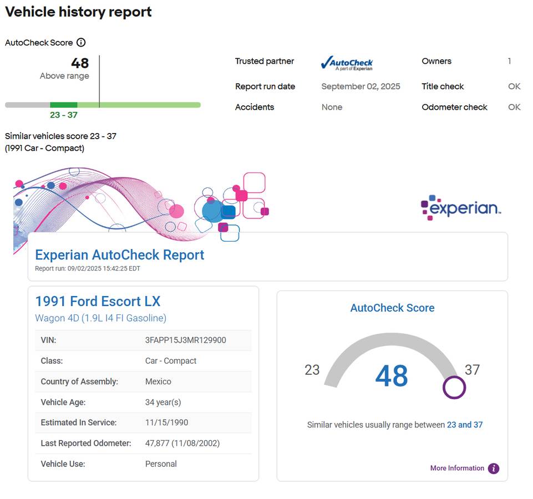
Task: Click the 'Above range' score label
Action: pos(64,76)
